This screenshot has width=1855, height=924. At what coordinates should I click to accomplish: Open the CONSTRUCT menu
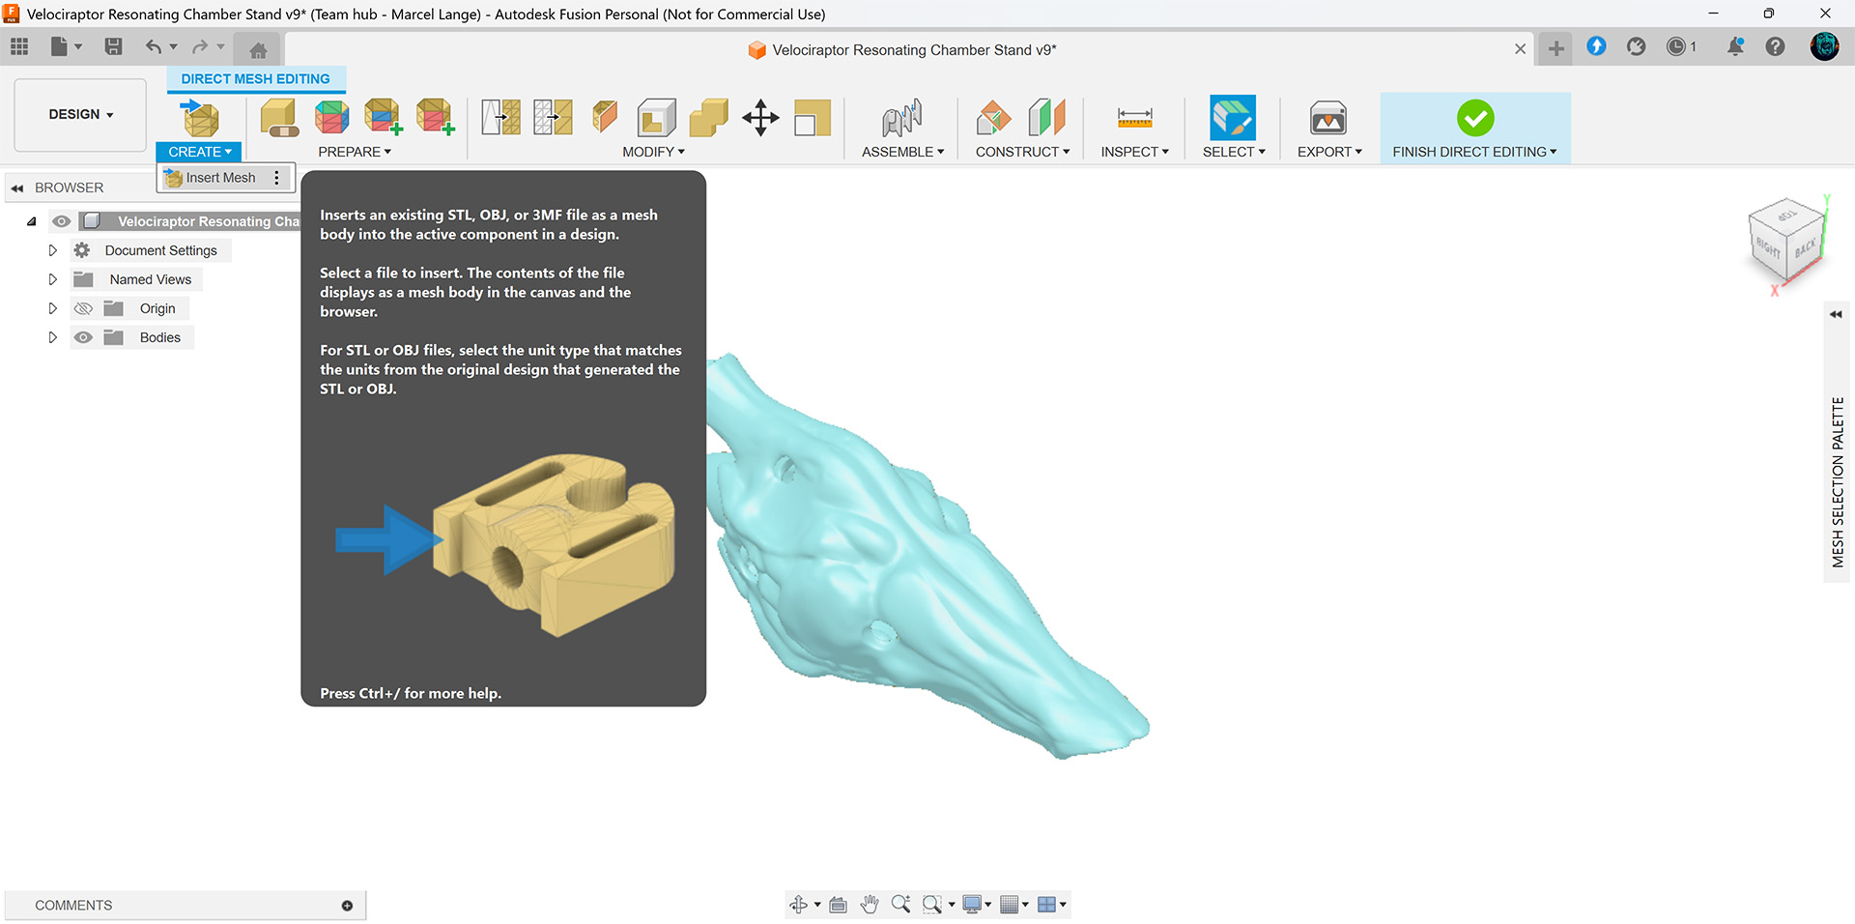click(x=1022, y=152)
